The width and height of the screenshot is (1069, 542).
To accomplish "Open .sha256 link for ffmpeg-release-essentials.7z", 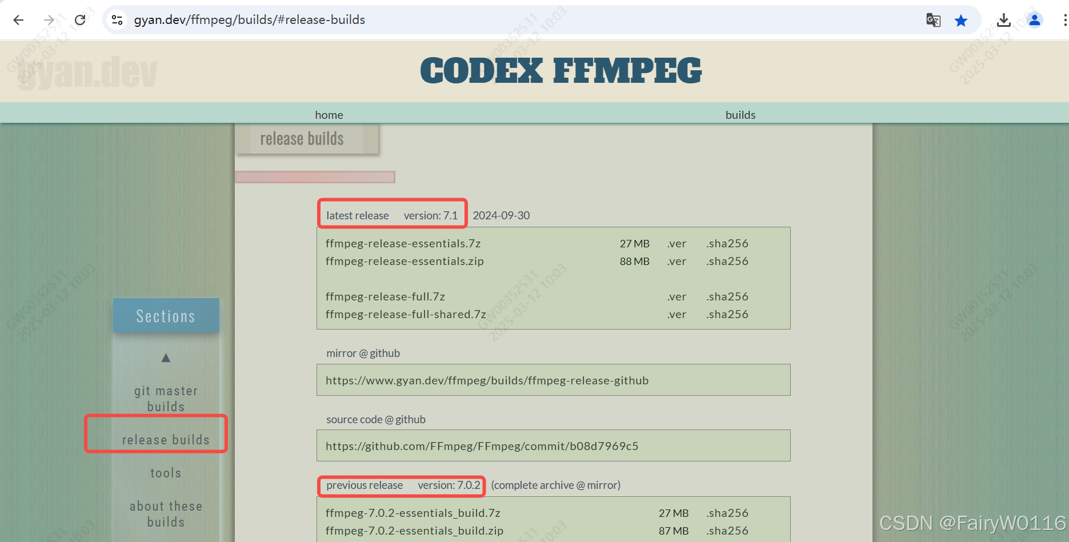I will click(727, 243).
